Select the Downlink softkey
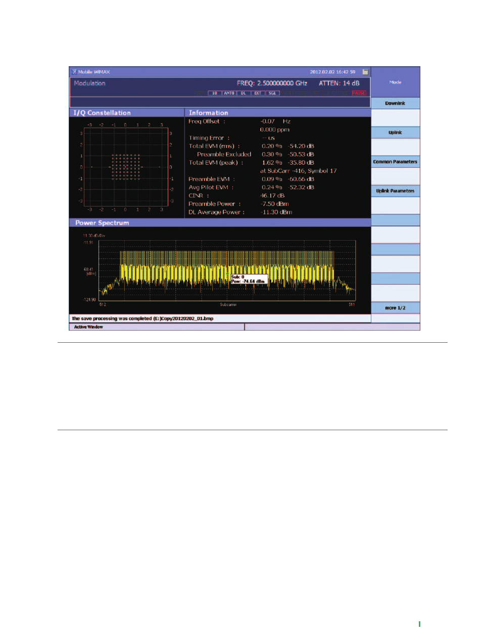The image size is (482, 641). [396, 103]
